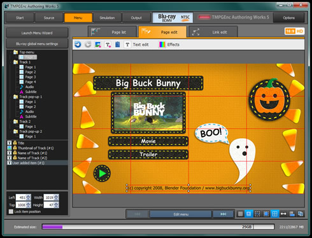Toggle the highlighted grid lines icon

(274, 214)
